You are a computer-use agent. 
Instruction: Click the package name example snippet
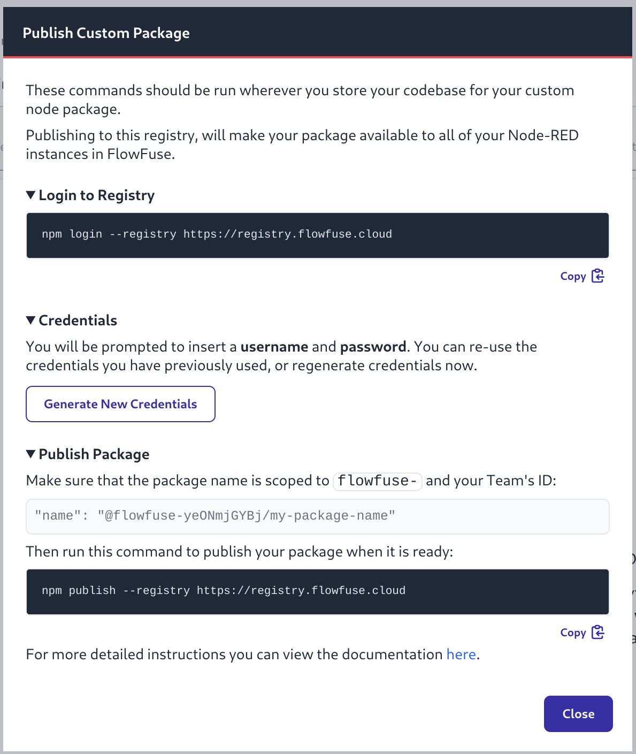pyautogui.click(x=317, y=515)
